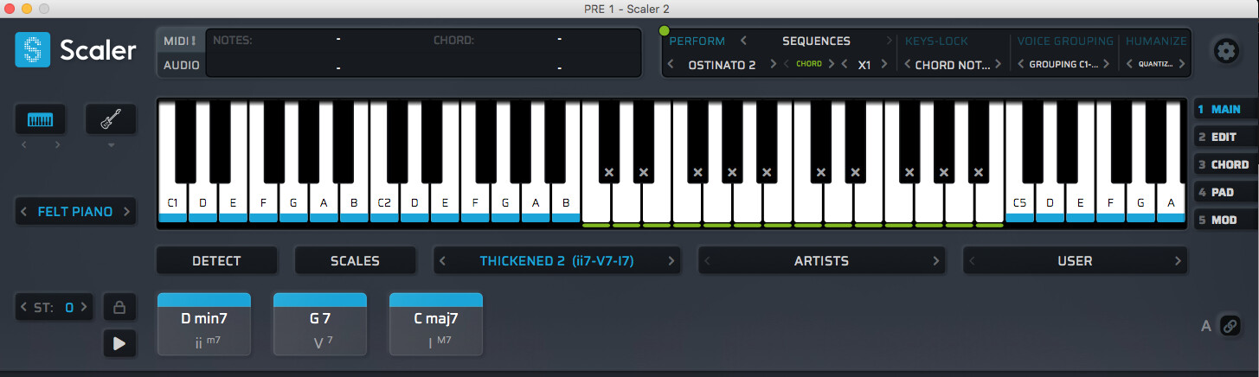Play the C5 piano key
Viewport: 1259px width, 377px height.
pyautogui.click(x=1020, y=203)
